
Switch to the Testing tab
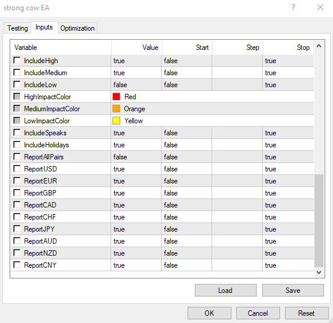(17, 28)
